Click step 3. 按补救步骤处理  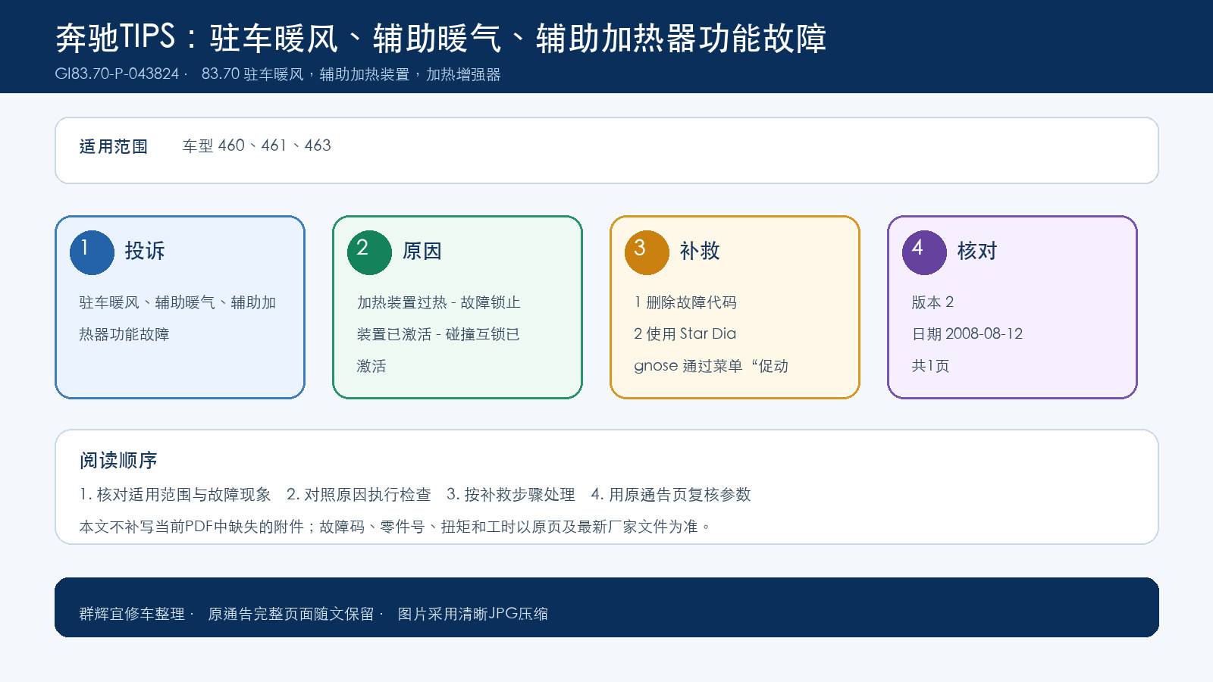point(511,495)
